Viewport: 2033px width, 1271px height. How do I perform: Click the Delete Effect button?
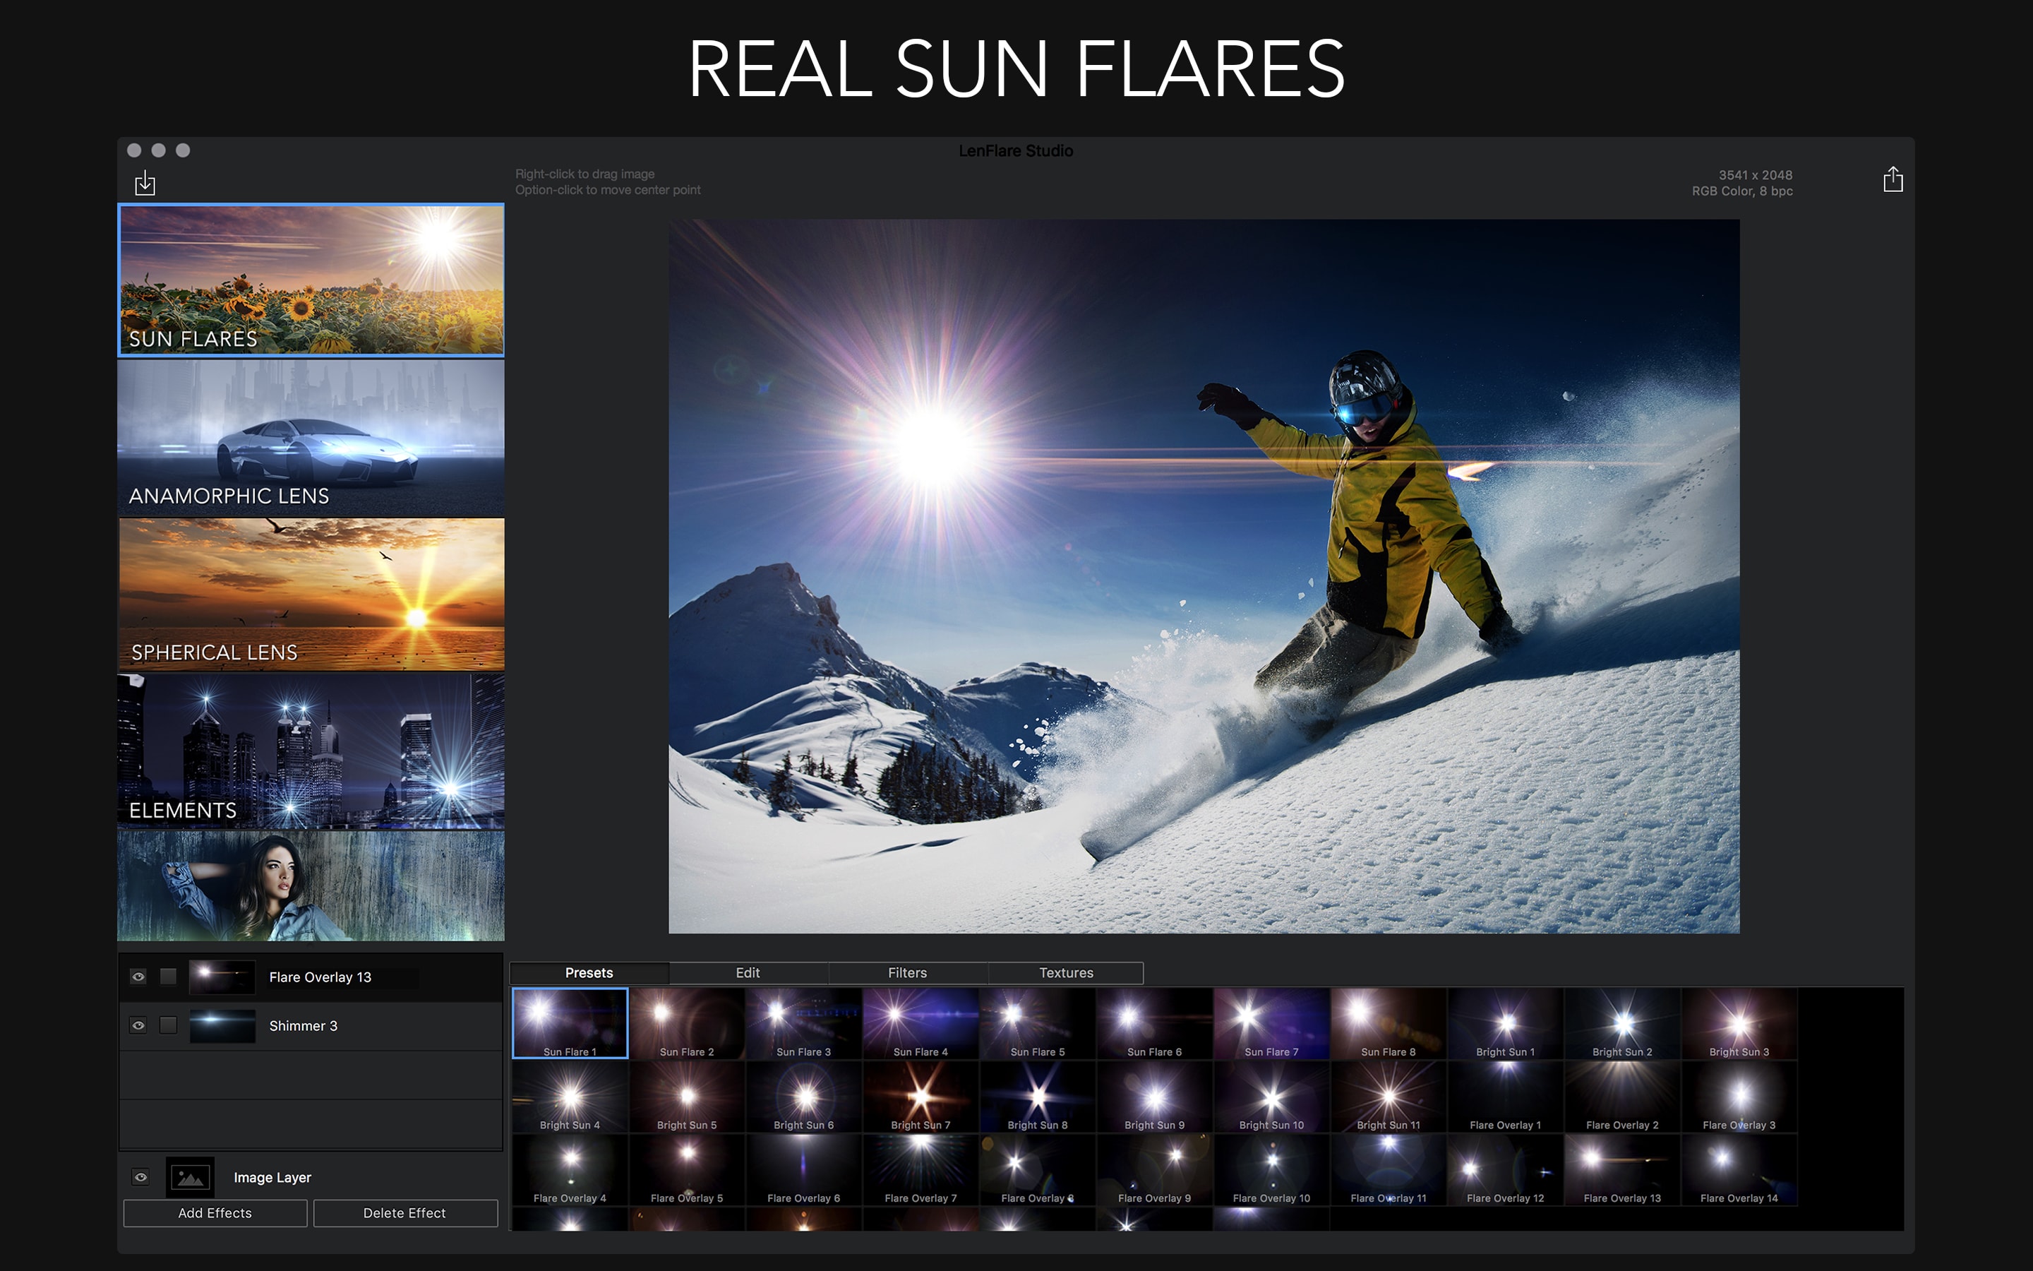(x=405, y=1213)
